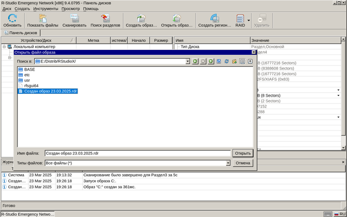The width and height of the screenshot is (347, 217).
Task: Select the rfsgui64 file icon
Action: 21,86
